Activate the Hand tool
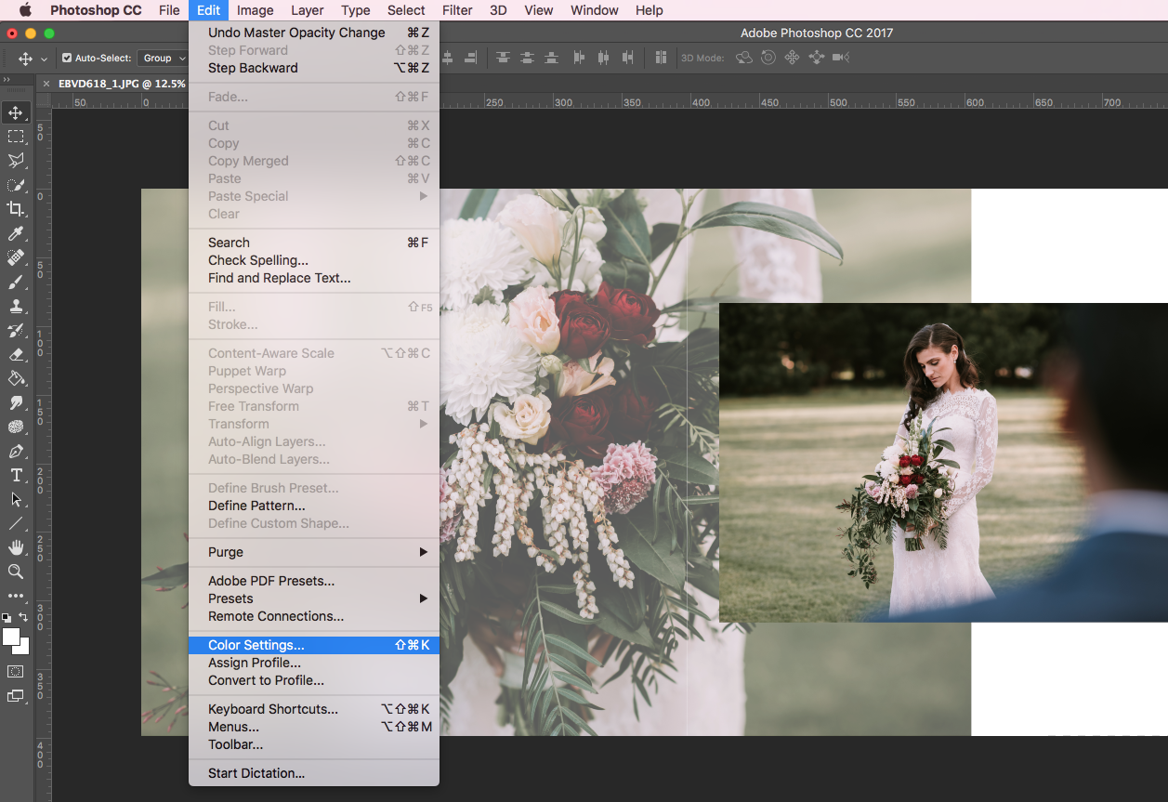The width and height of the screenshot is (1168, 802). (x=16, y=547)
